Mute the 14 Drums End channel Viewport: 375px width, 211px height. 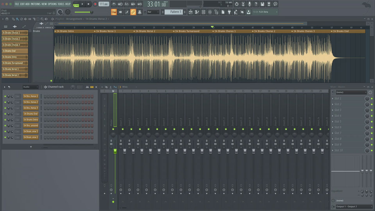click(5, 114)
